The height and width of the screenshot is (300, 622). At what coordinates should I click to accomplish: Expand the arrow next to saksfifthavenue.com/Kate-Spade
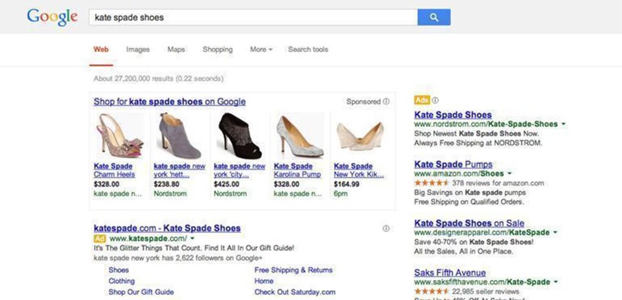pos(555,282)
